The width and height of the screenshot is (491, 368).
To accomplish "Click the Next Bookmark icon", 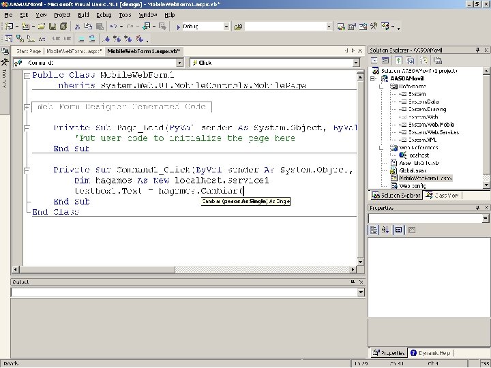I will click(117, 39).
